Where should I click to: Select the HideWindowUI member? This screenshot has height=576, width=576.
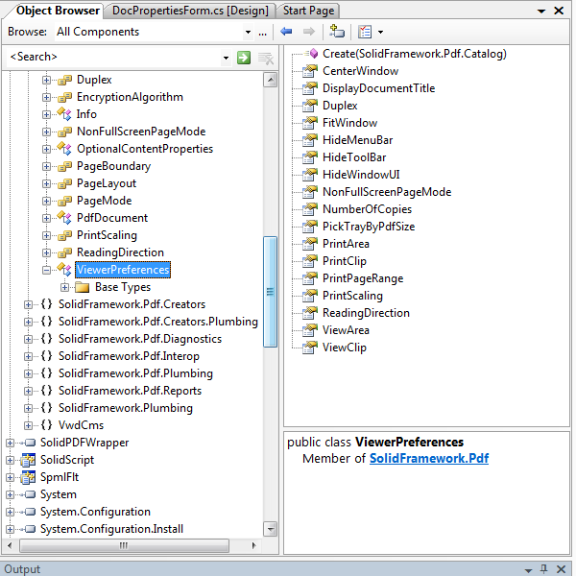pyautogui.click(x=361, y=175)
